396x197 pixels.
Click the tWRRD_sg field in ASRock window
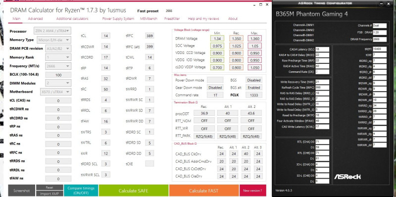tap(380, 105)
